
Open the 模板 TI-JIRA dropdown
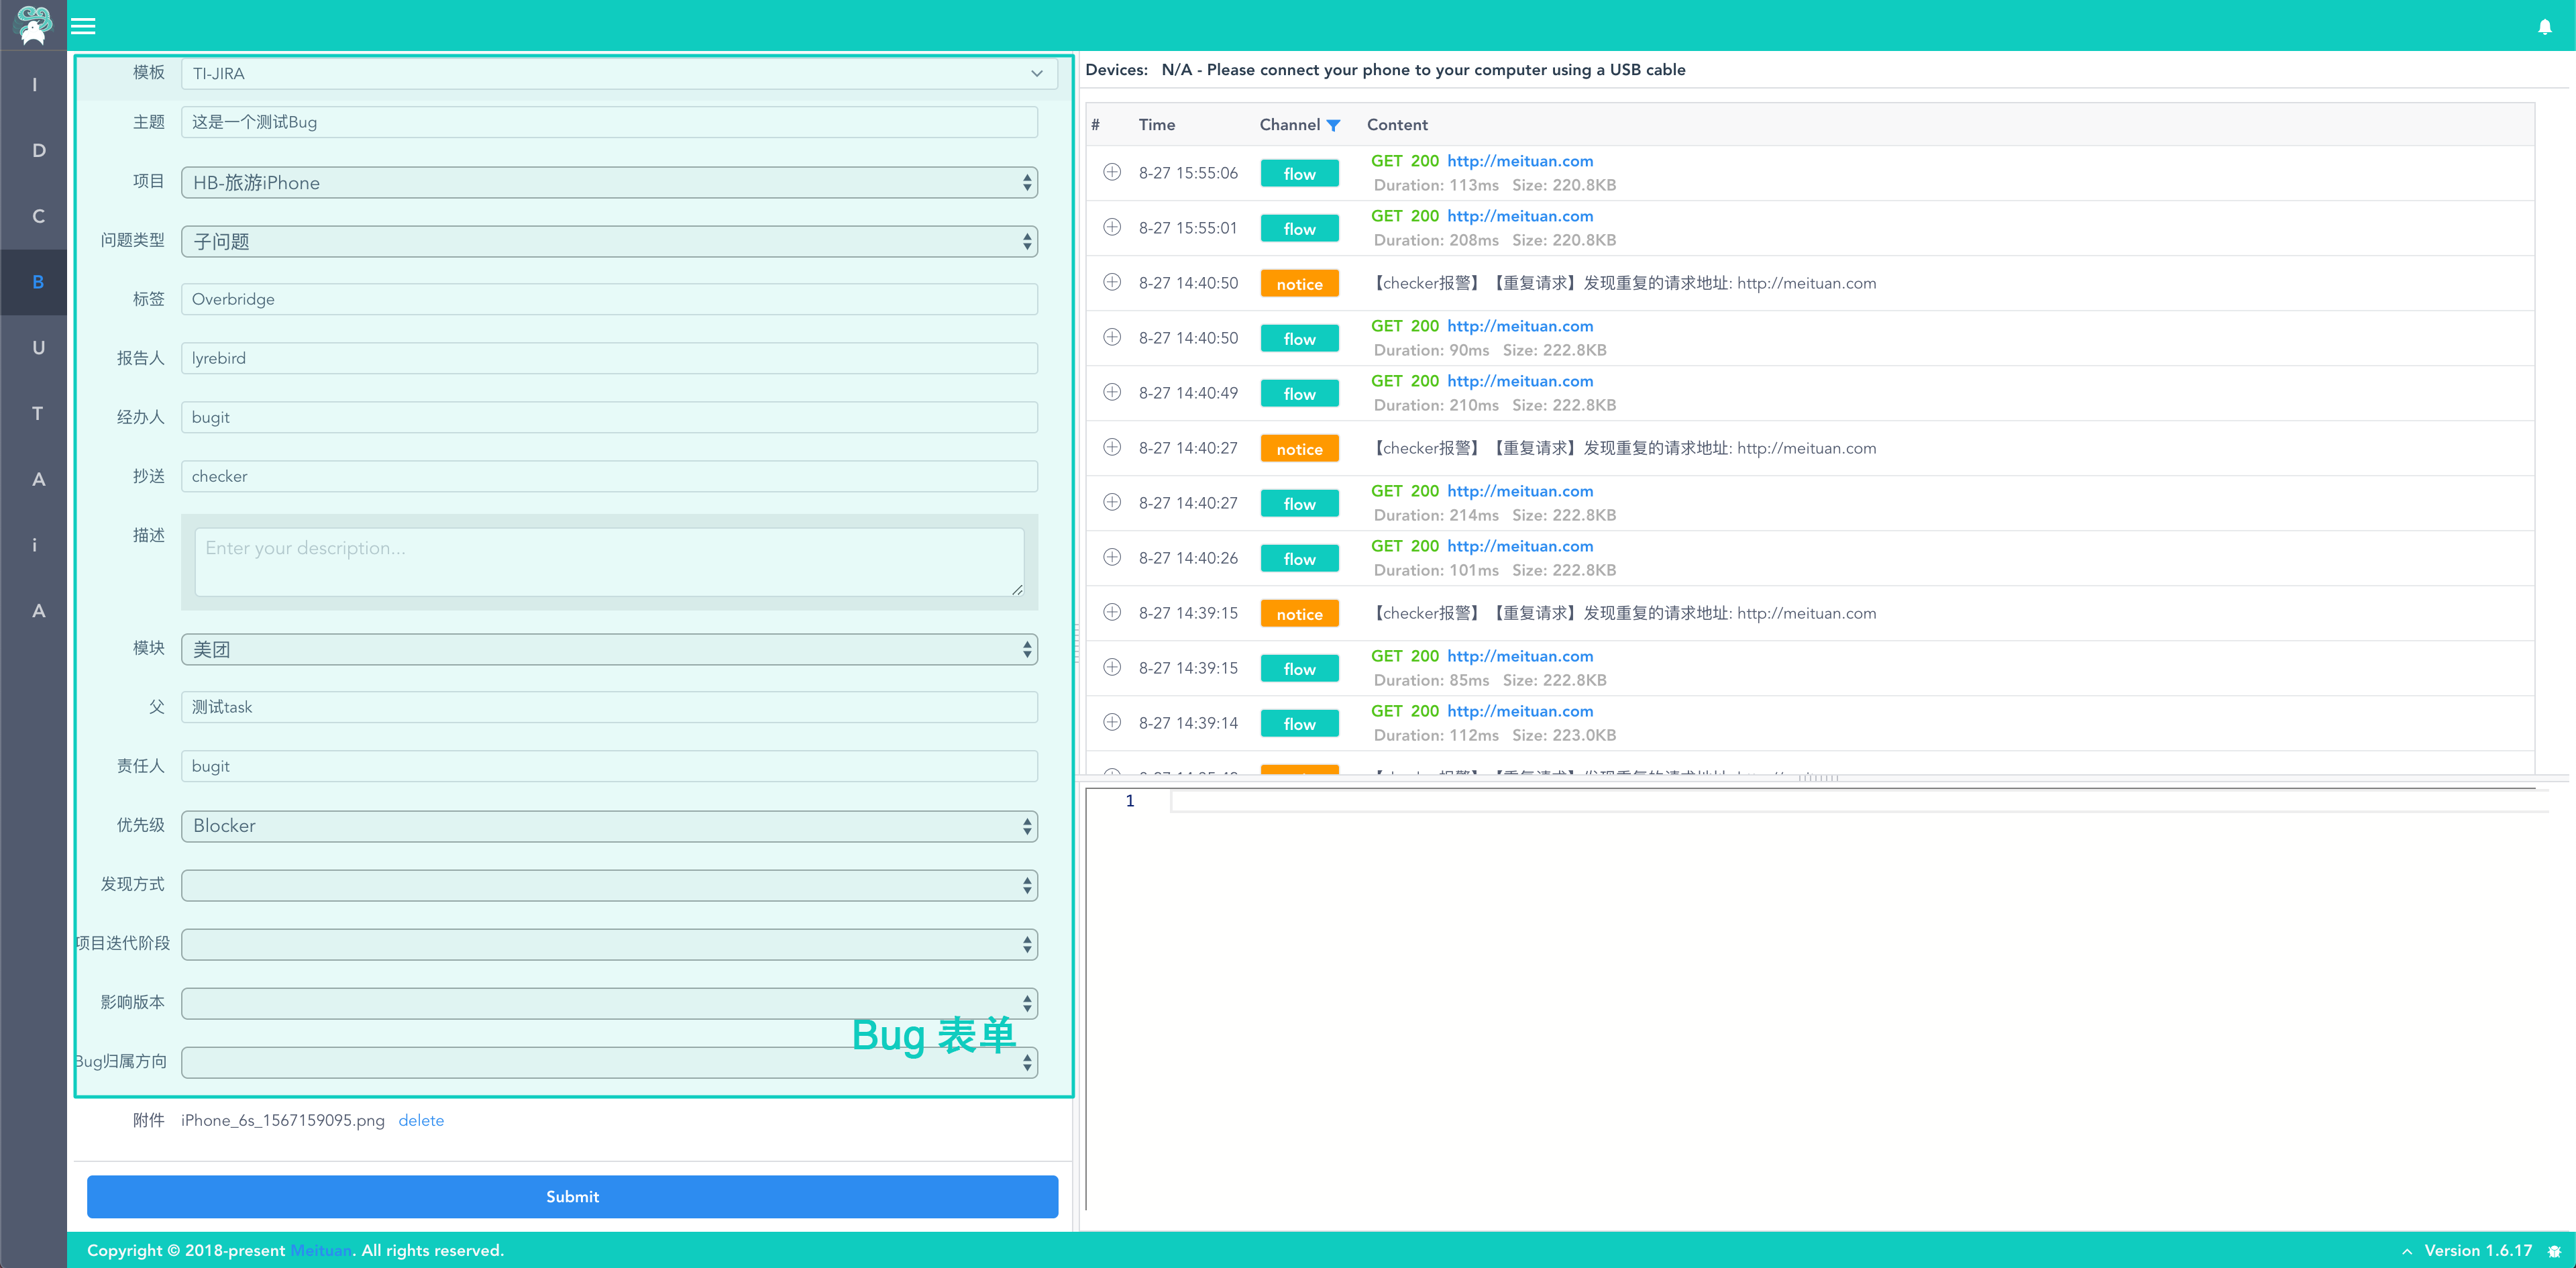pyautogui.click(x=618, y=74)
